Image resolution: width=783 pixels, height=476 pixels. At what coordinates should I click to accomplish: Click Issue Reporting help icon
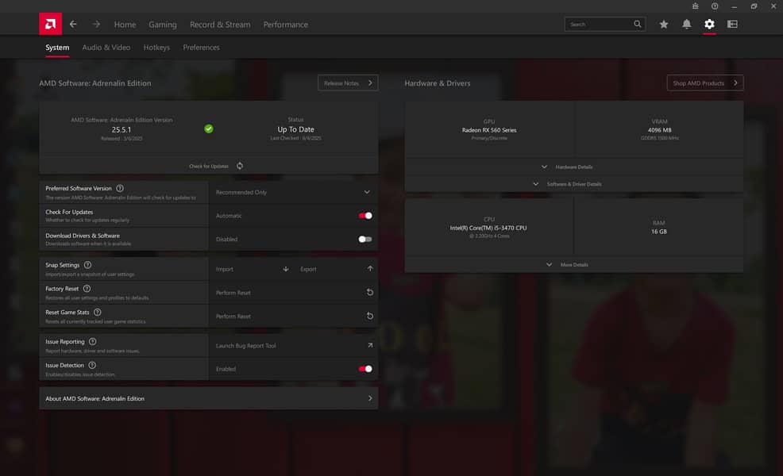pos(92,341)
